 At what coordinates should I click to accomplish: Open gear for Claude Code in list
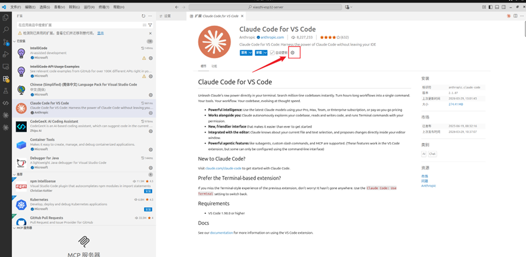pos(151,113)
